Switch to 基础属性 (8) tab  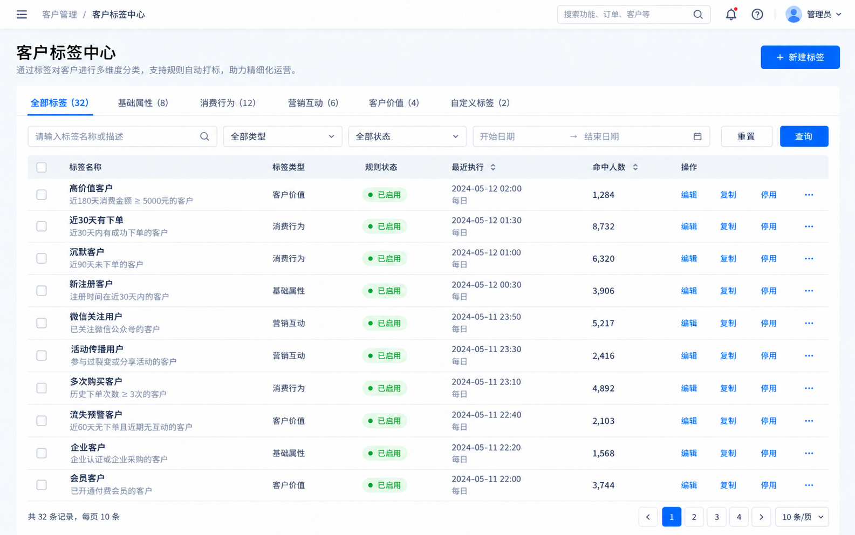[x=143, y=103]
